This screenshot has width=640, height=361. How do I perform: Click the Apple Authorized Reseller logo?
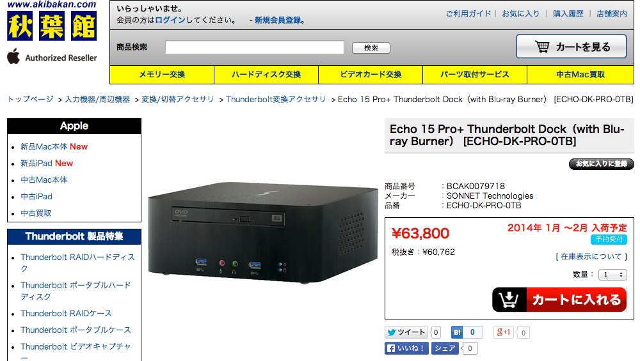click(52, 57)
